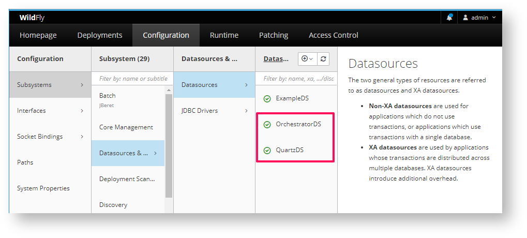Image resolution: width=527 pixels, height=238 pixels.
Task: Click the green status icon beside ExampleDS
Action: (267, 99)
